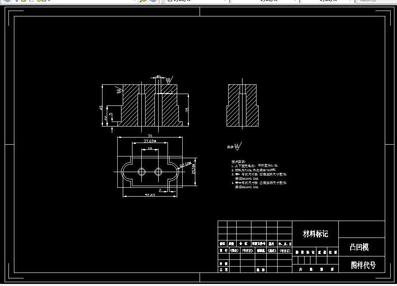
Task: Select the 35 height dimension text
Action: [187, 110]
